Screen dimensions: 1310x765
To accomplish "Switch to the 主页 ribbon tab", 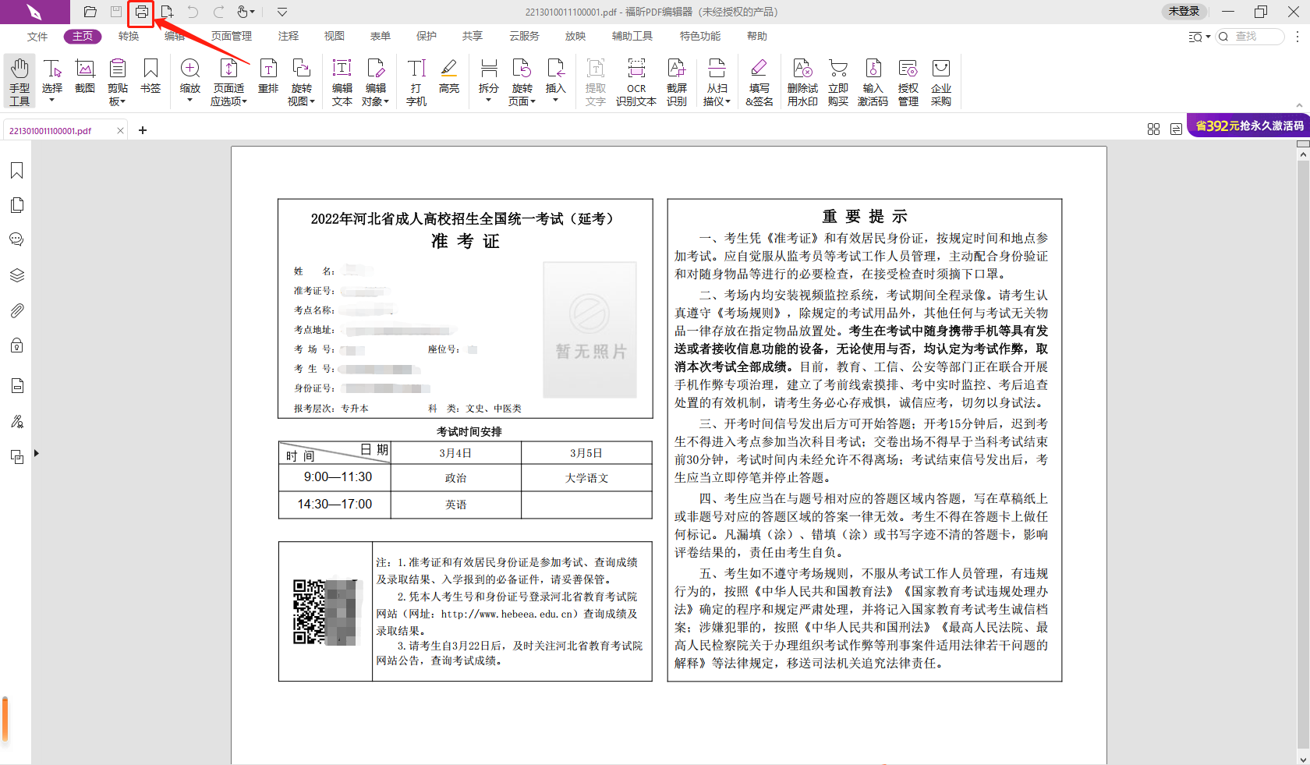I will 83,36.
